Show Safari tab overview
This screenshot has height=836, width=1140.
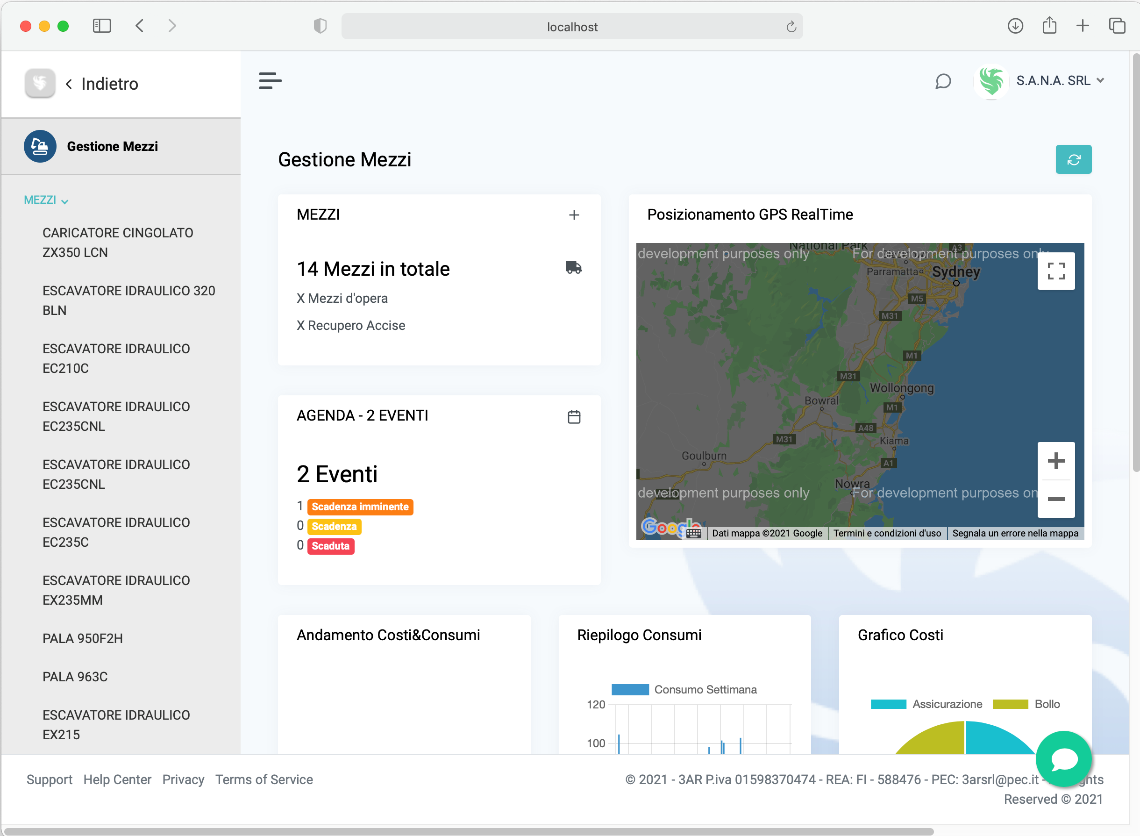pyautogui.click(x=1117, y=26)
